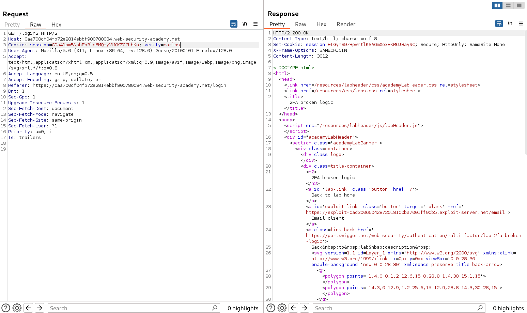Toggle word wrap in Request panel
Screen dimensions: 527x313
(234, 24)
